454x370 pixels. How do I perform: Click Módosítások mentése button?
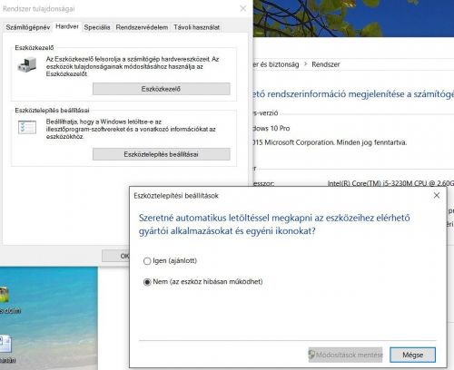point(345,355)
